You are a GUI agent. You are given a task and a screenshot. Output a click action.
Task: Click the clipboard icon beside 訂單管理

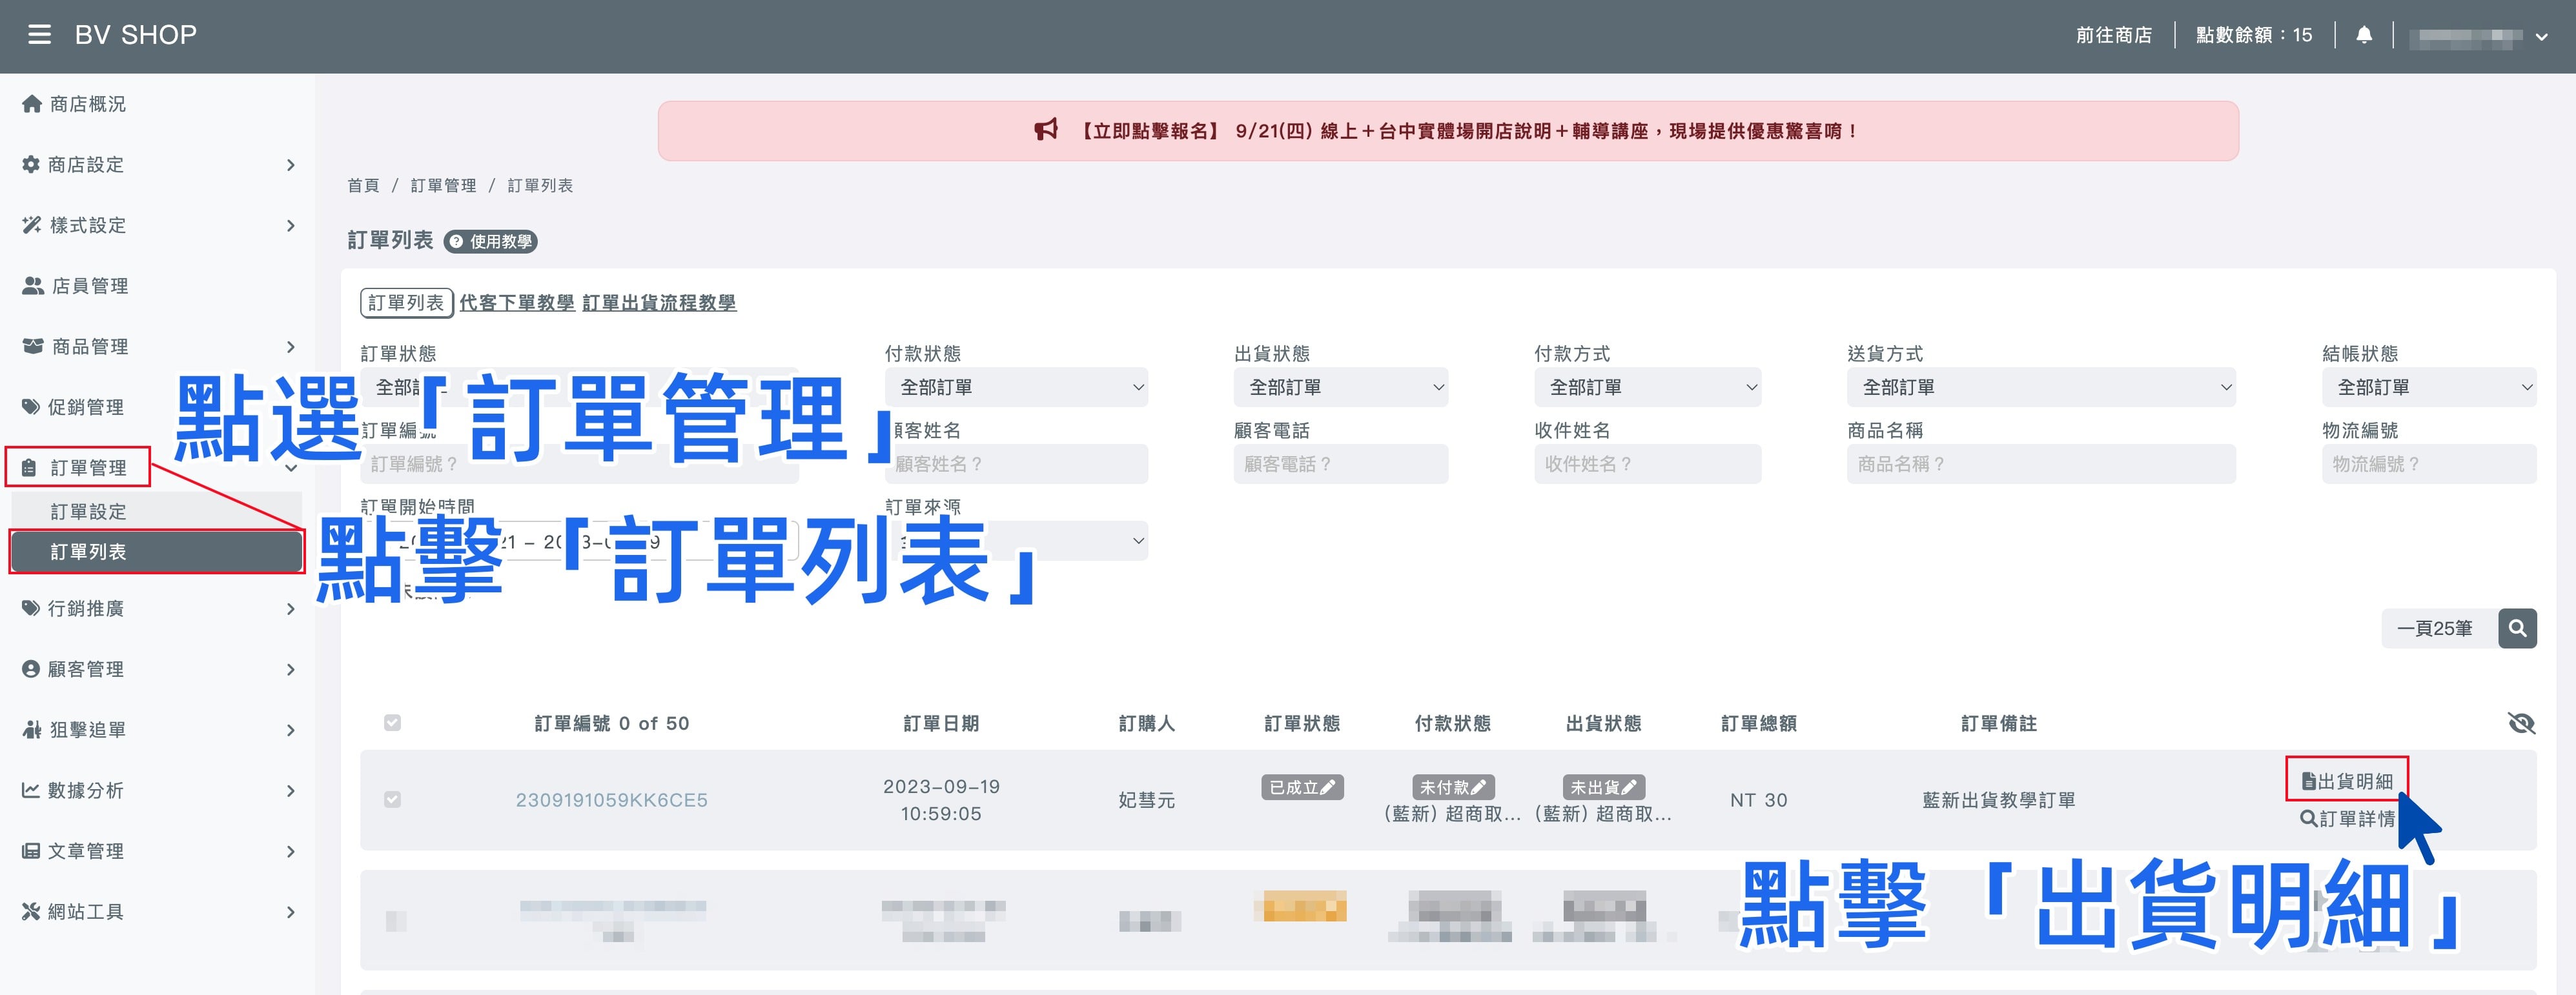(x=30, y=468)
